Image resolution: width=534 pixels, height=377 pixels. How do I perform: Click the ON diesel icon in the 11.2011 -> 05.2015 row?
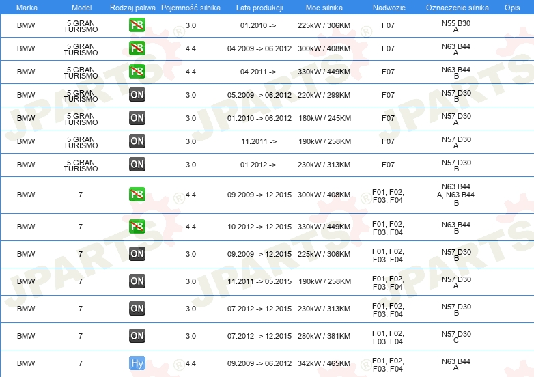point(137,281)
